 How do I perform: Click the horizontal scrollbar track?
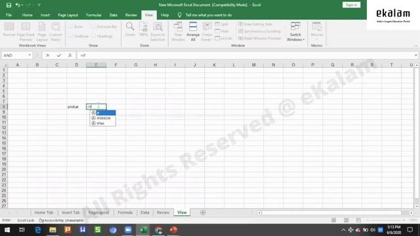click(335, 212)
